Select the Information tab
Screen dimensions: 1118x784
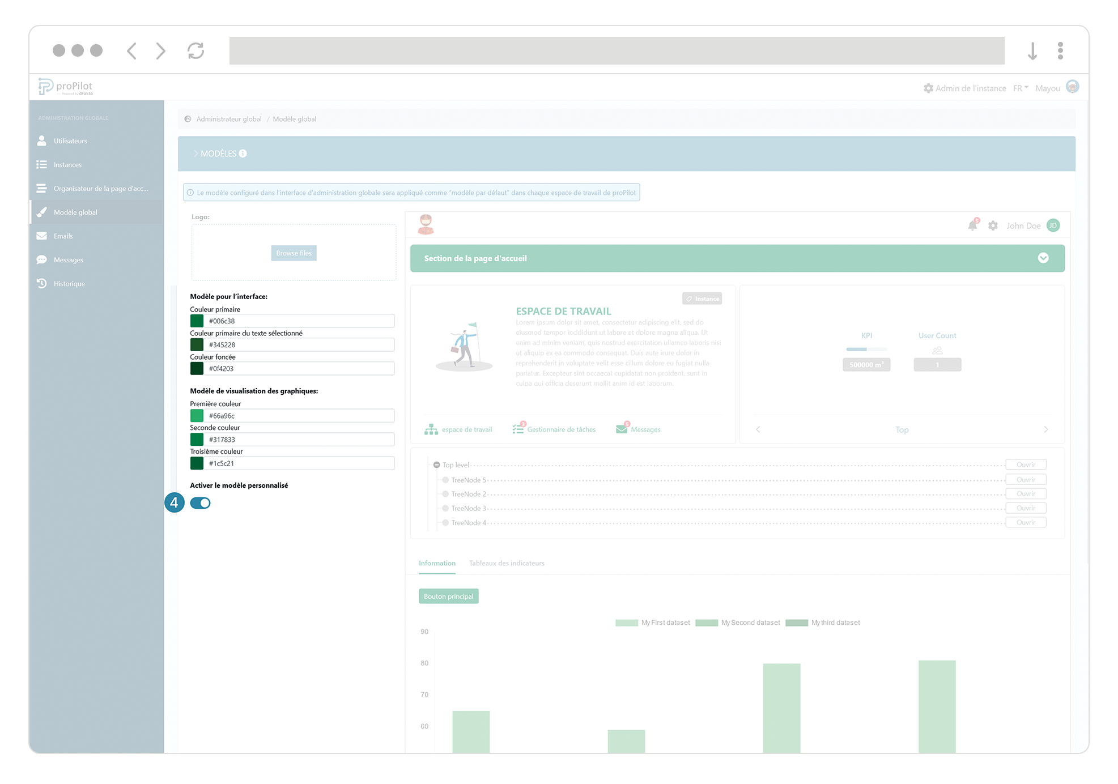tap(437, 563)
